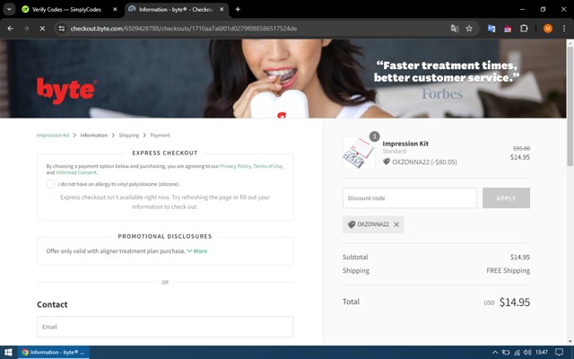This screenshot has width=574, height=359.
Task: Click the Impression Kit product thumbnail
Action: [359, 153]
